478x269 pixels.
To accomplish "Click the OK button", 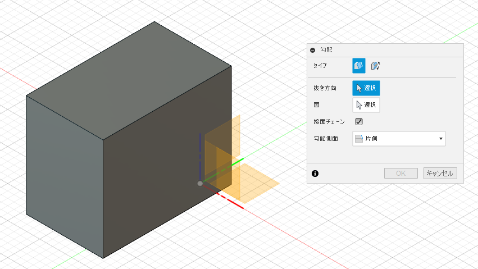I will 400,174.
